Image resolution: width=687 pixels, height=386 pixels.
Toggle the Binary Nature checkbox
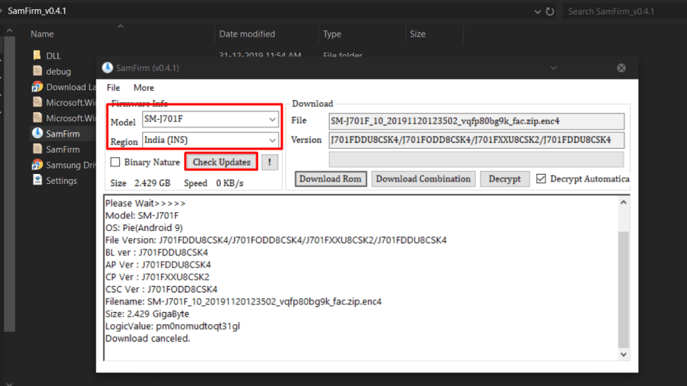(x=115, y=162)
